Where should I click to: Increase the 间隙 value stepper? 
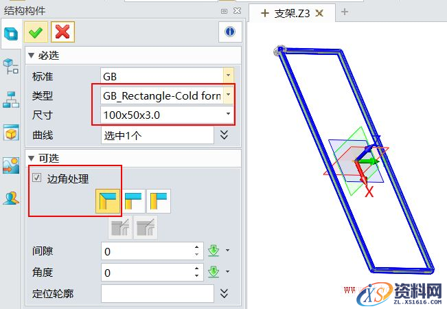click(x=196, y=247)
